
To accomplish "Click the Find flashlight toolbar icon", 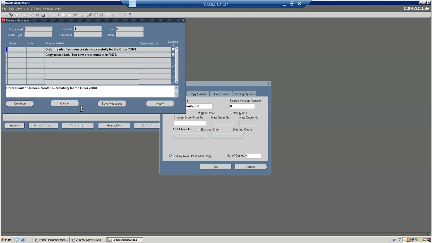I will pos(11,15).
